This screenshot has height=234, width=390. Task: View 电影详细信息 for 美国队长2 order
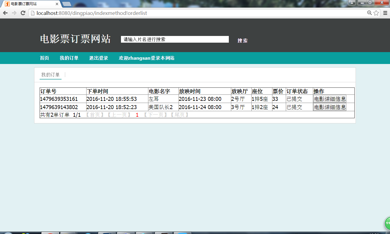coord(330,107)
